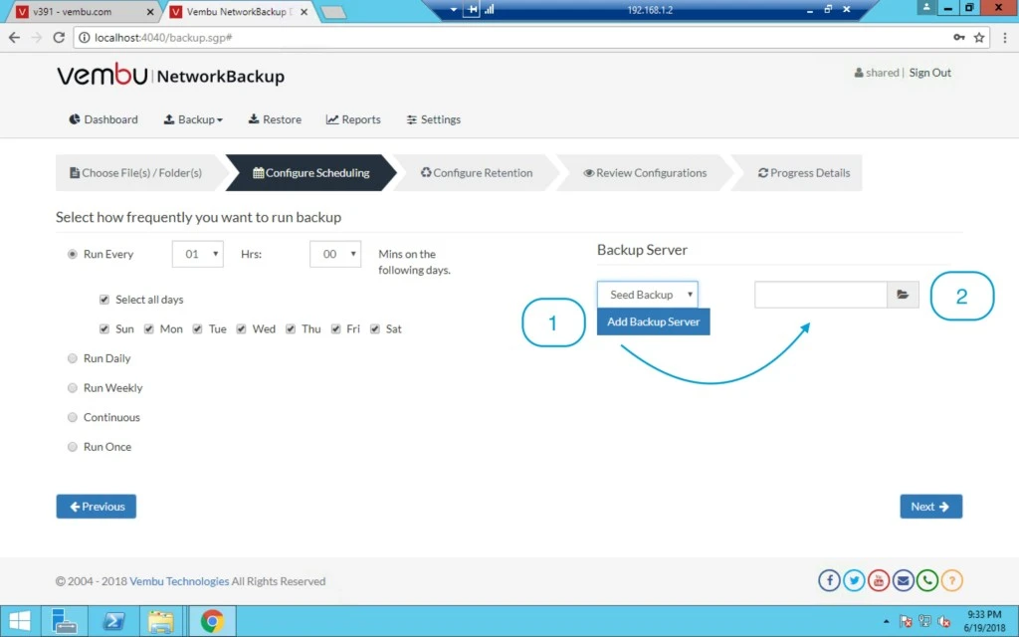This screenshot has width=1019, height=637.
Task: Click the YouTube icon in footer
Action: [879, 580]
